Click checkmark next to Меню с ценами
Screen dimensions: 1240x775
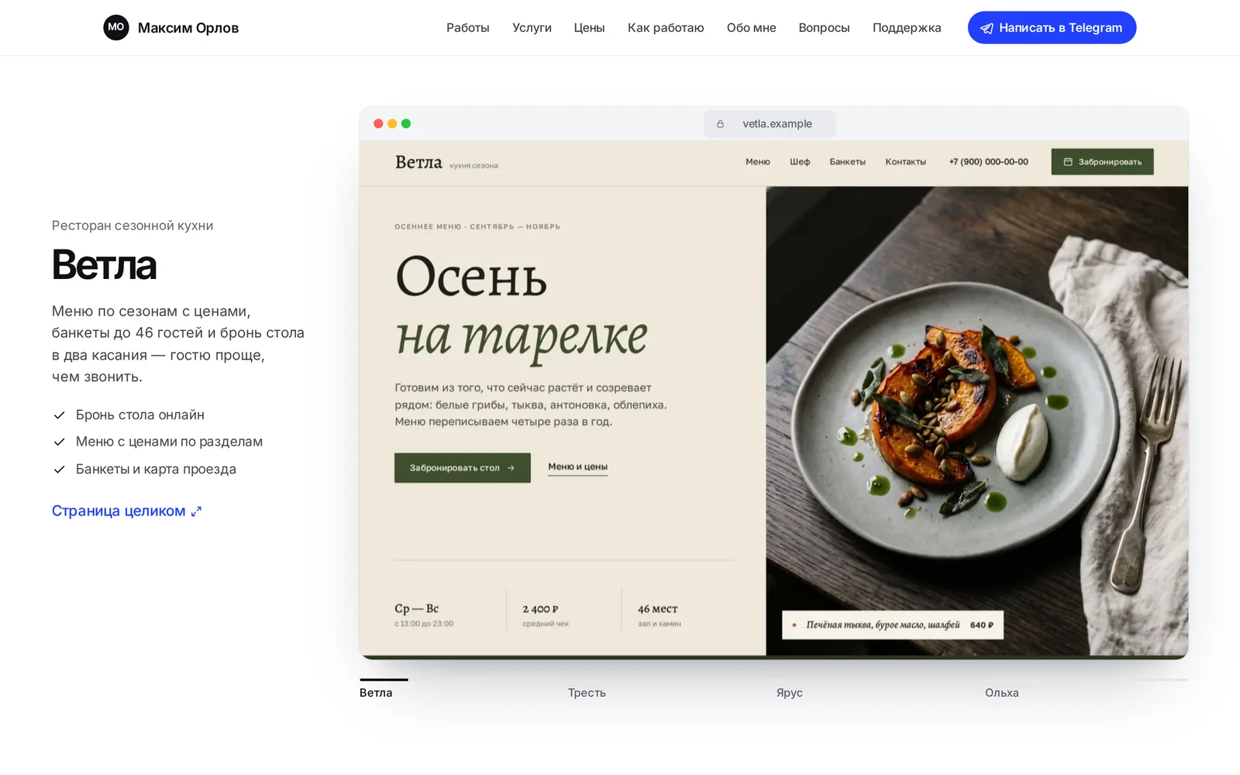59,442
